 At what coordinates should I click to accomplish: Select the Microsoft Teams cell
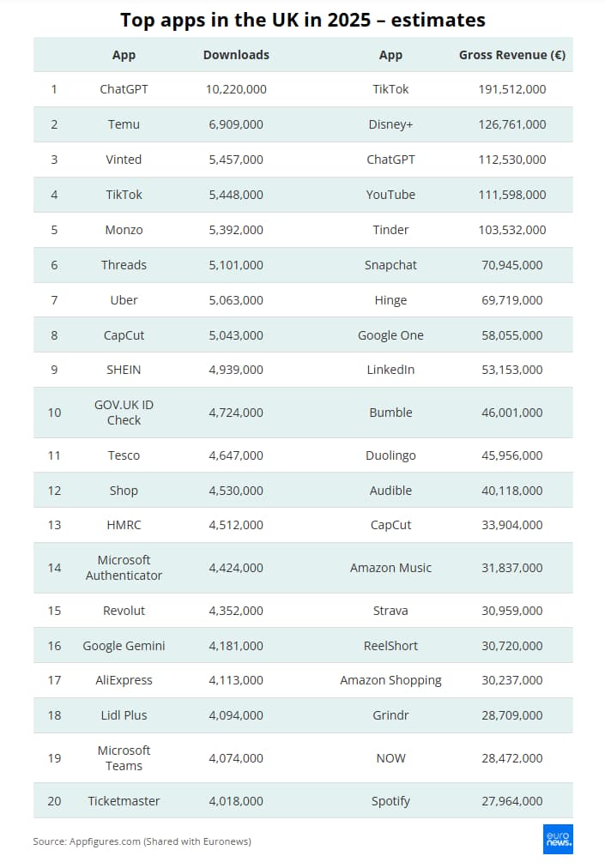(x=124, y=758)
